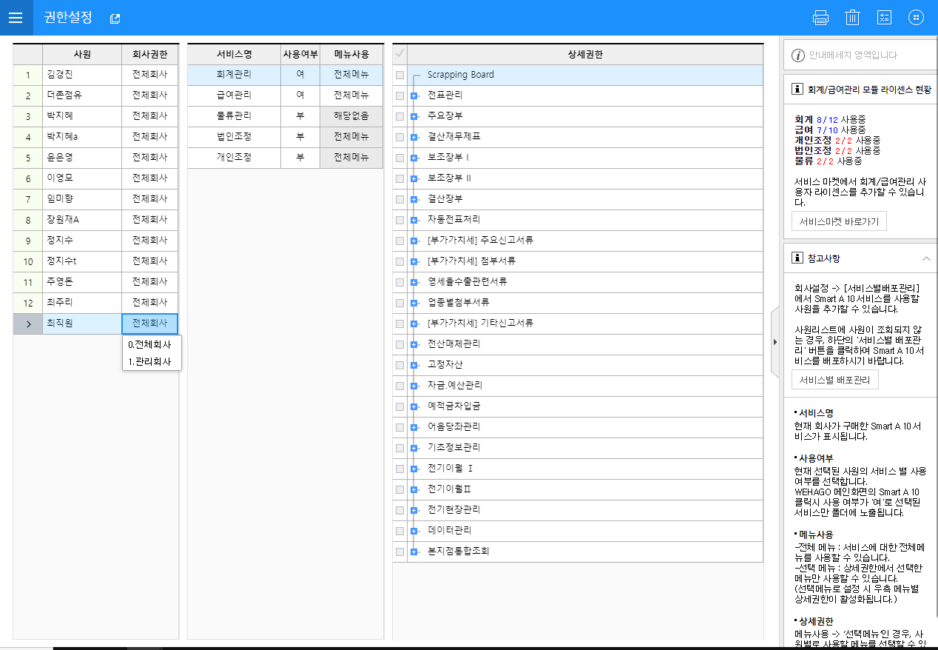Collapse the right help panel arrow
Screen dimensions: 938x650
pos(775,341)
